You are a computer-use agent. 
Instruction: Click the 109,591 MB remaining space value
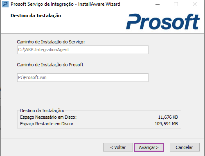(166, 124)
